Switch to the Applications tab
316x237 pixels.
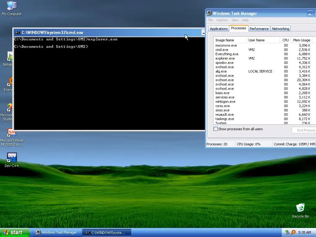219,29
